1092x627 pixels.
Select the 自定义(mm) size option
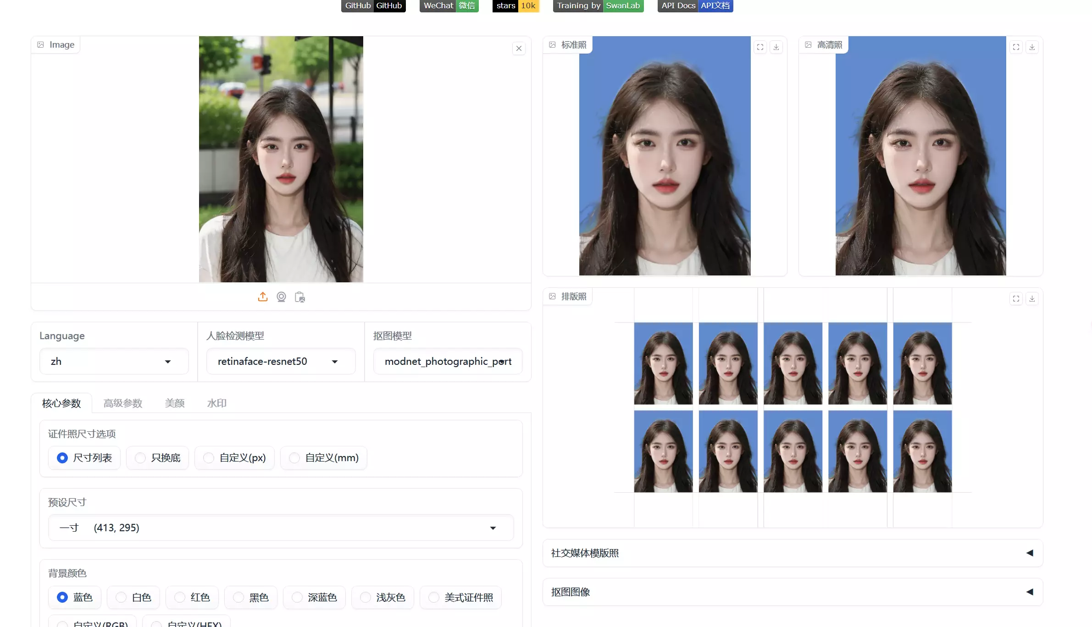point(324,457)
